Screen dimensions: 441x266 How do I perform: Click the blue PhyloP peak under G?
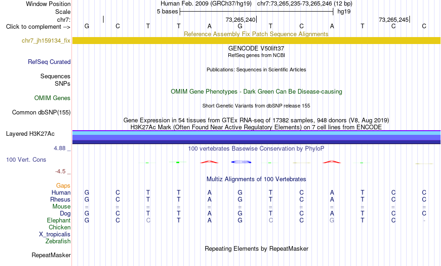click(x=241, y=162)
